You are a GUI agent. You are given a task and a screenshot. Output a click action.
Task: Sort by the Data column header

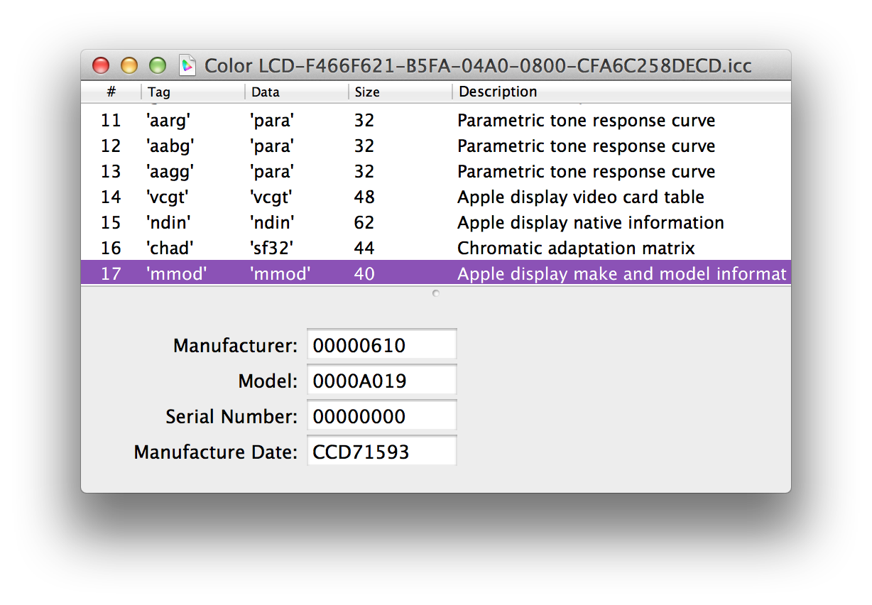click(x=295, y=92)
